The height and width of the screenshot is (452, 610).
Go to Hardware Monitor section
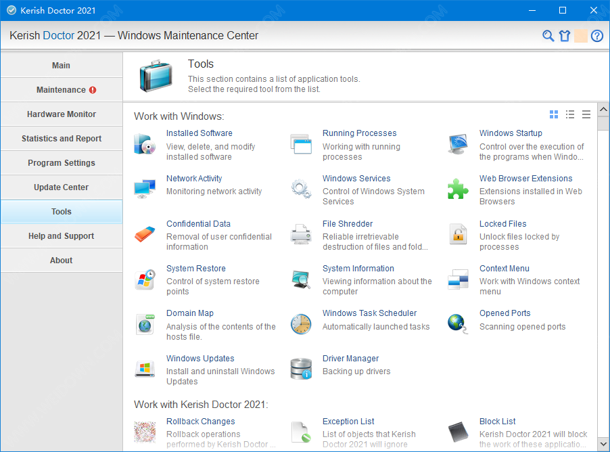point(62,114)
